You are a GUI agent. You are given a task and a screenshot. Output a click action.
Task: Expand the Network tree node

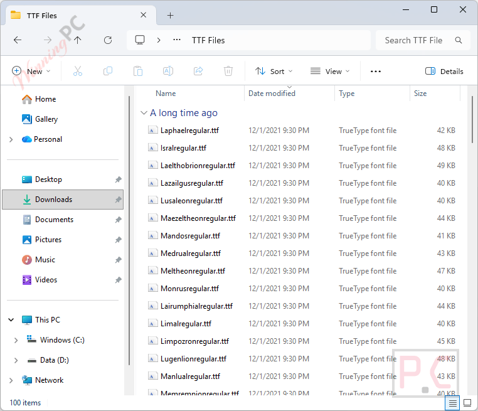coord(11,380)
